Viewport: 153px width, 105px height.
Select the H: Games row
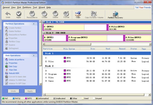tap(97, 81)
